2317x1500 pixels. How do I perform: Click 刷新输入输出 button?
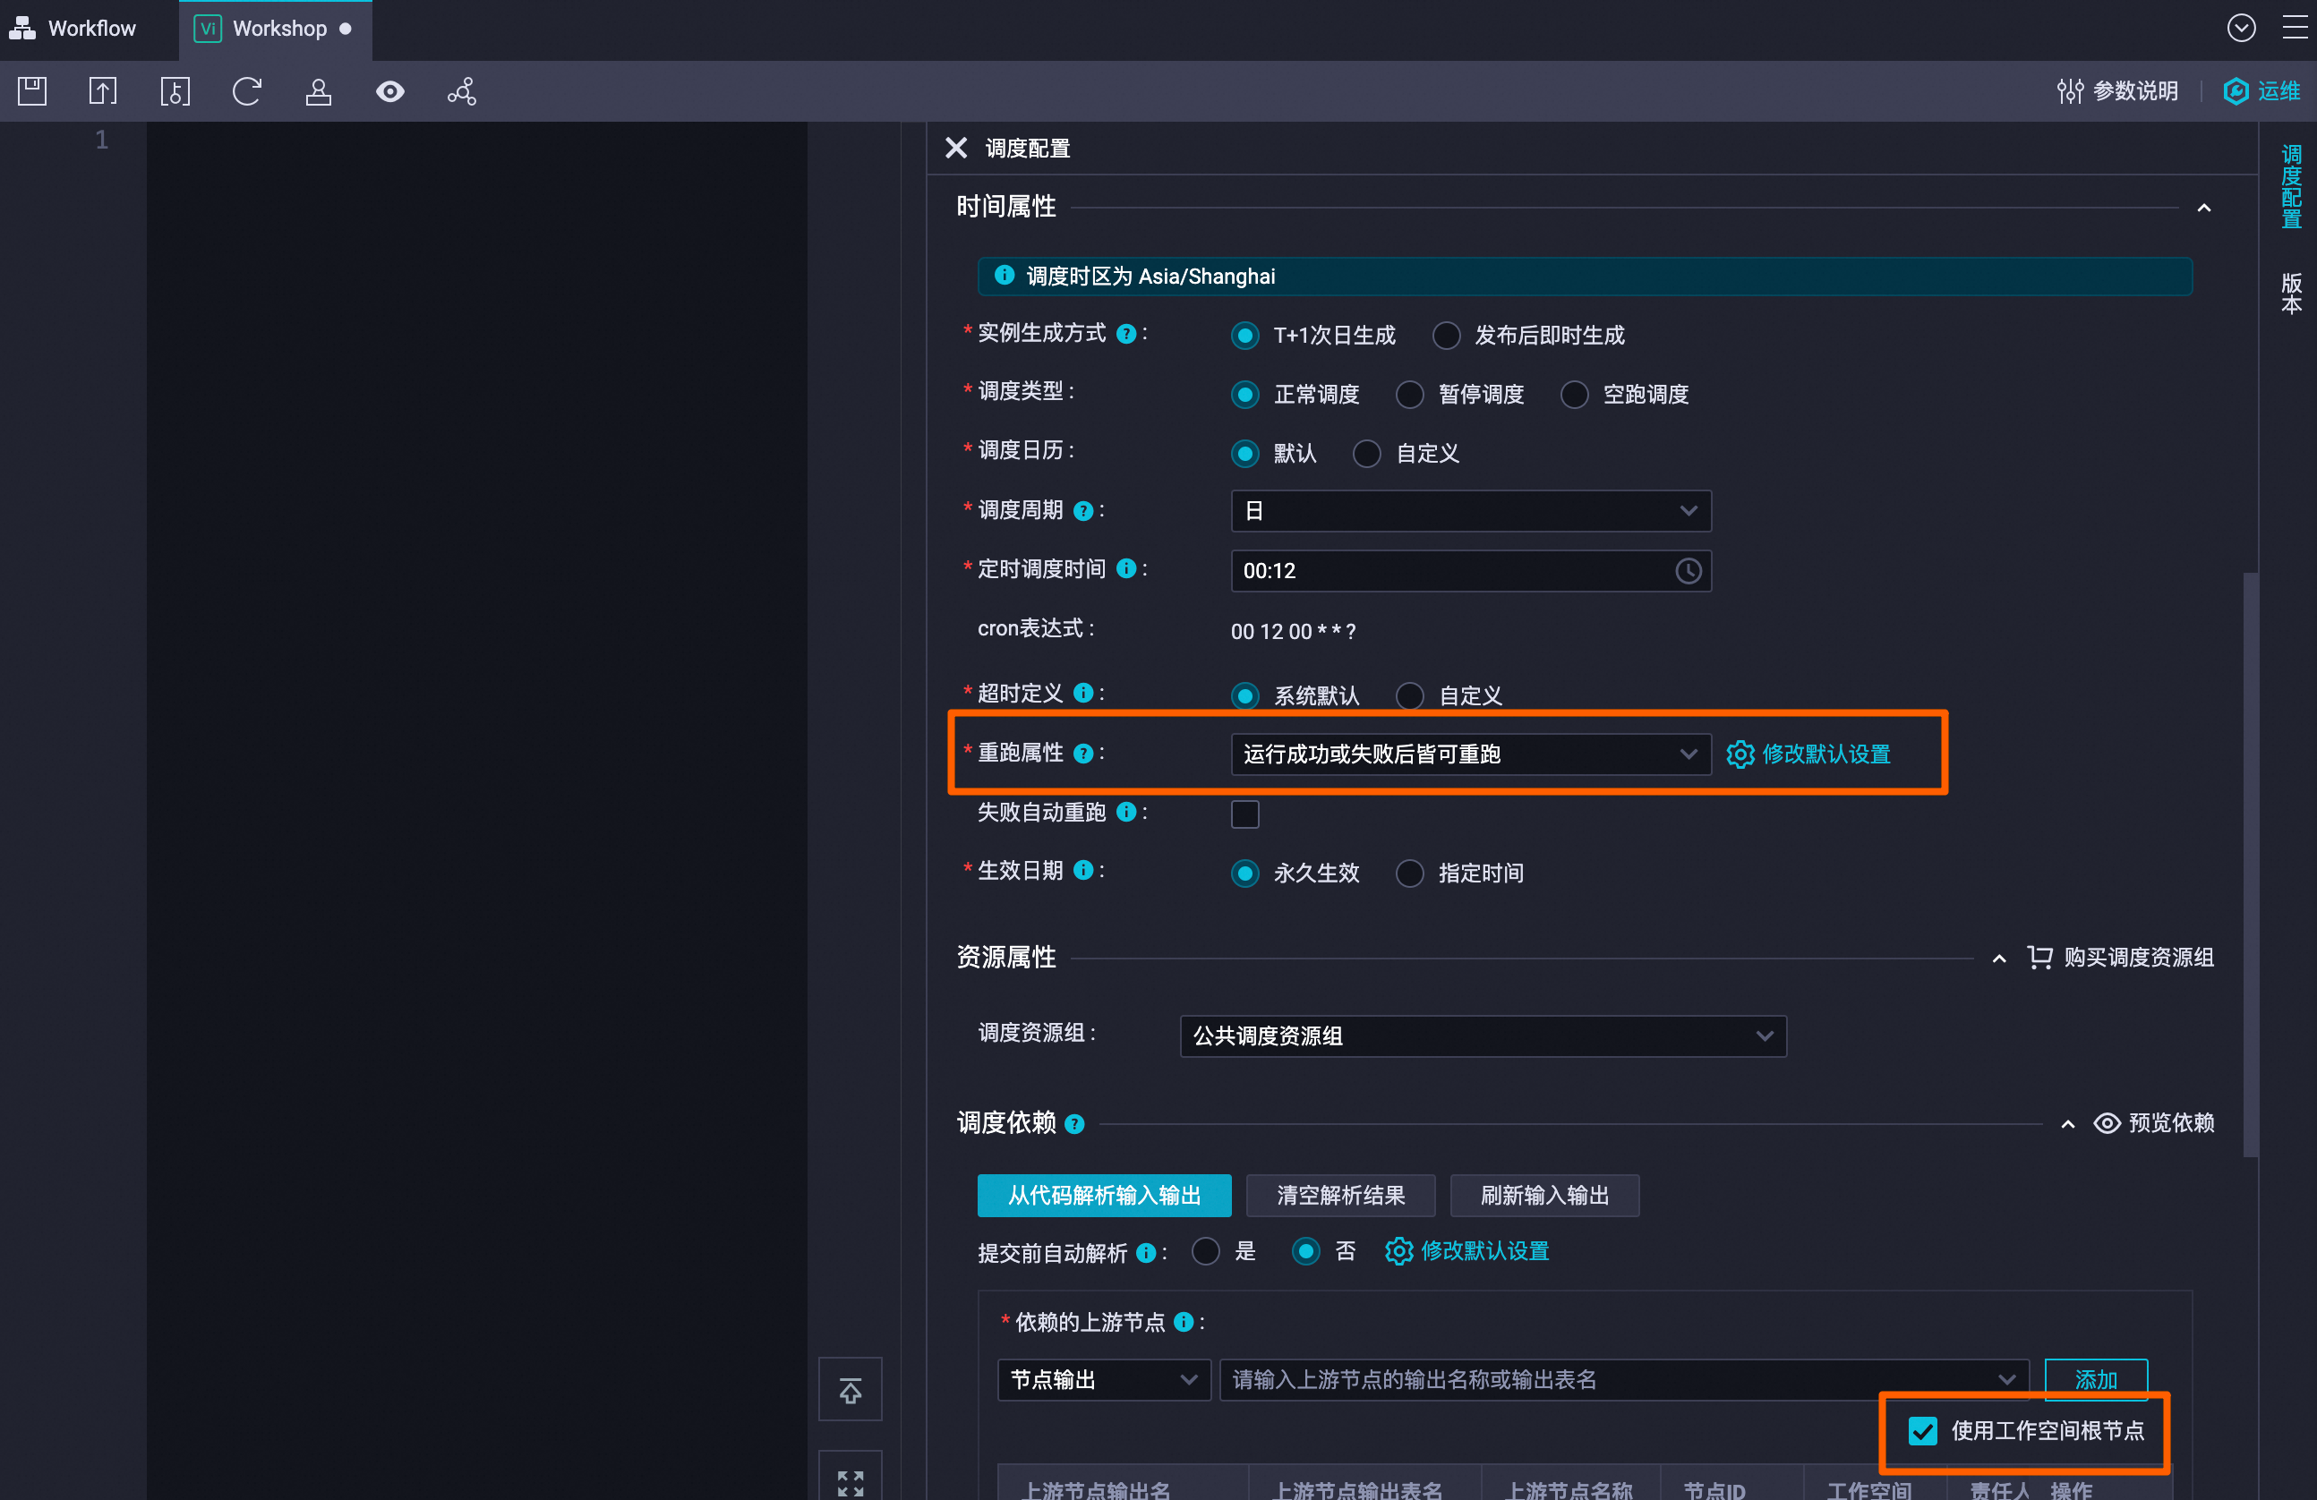[1544, 1196]
